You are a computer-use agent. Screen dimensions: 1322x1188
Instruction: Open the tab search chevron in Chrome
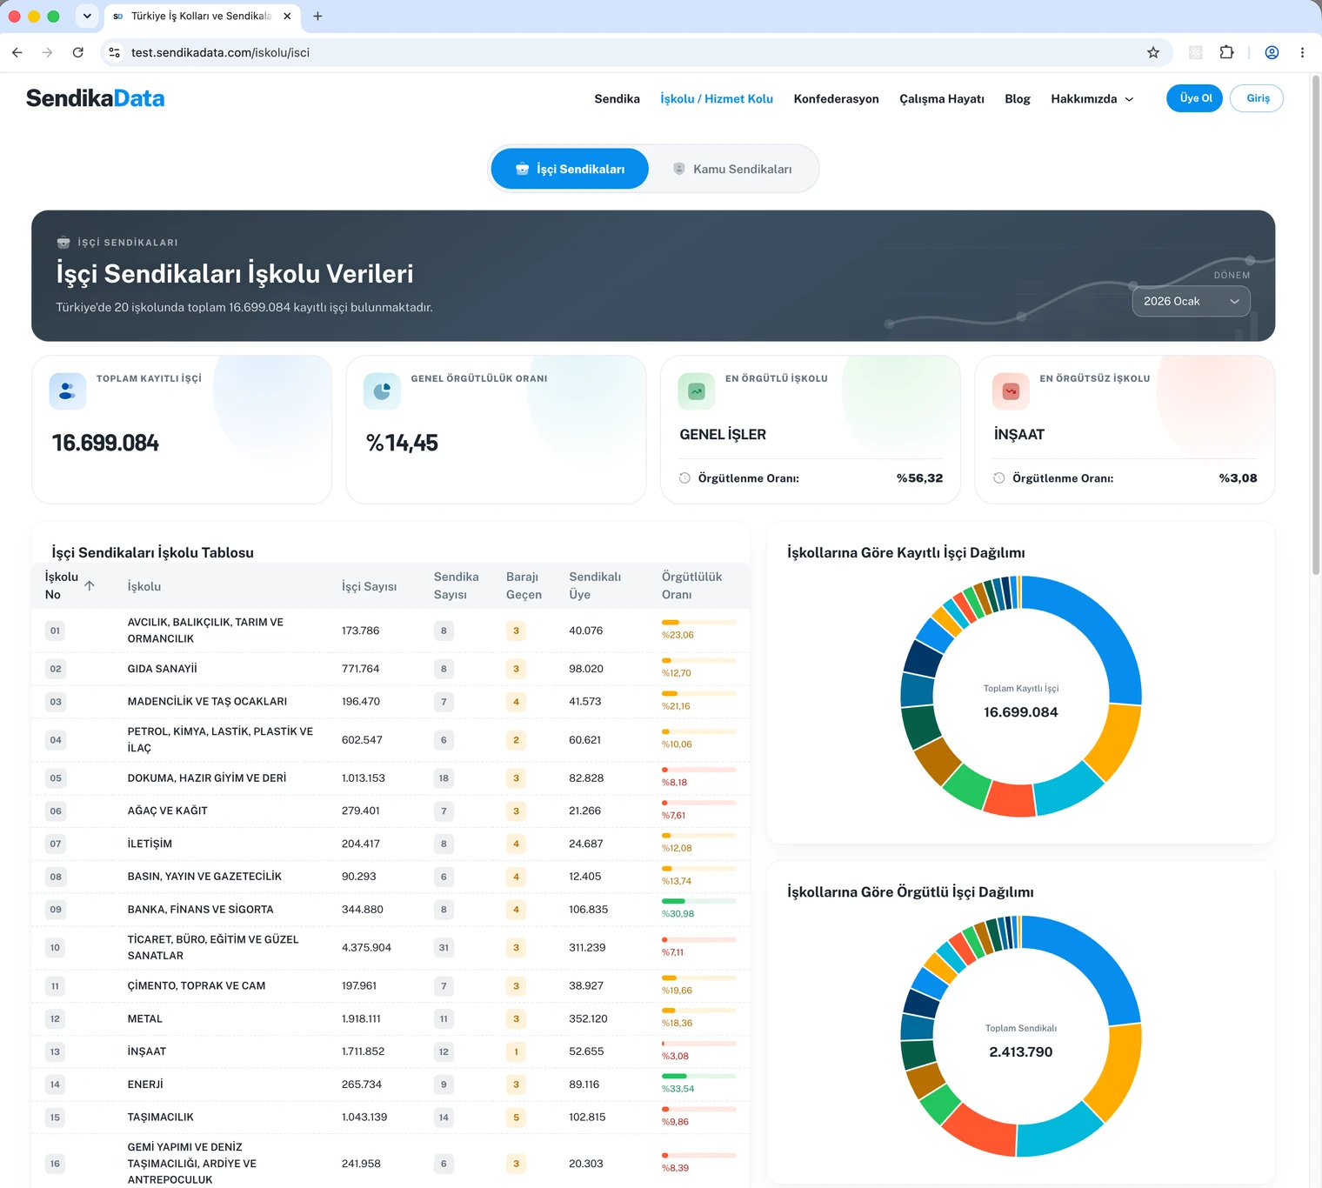tap(87, 16)
